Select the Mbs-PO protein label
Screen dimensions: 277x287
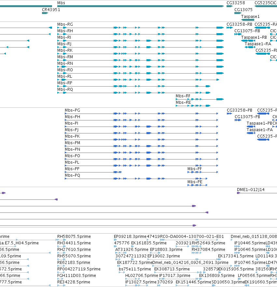click(x=72, y=156)
